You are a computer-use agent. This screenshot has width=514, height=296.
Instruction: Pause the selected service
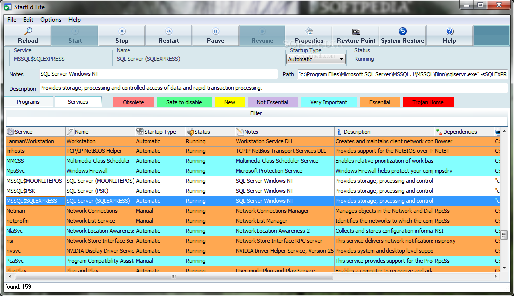[215, 36]
